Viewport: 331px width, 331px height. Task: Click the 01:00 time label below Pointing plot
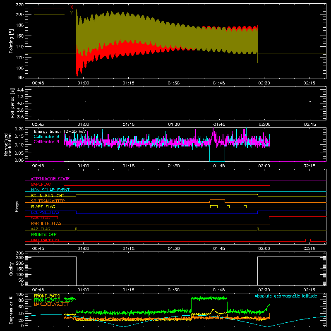(84, 83)
